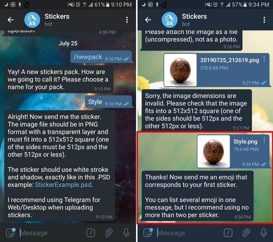This screenshot has height=242, width=273.
Task: Open options for Style.png file message
Action: [264, 140]
